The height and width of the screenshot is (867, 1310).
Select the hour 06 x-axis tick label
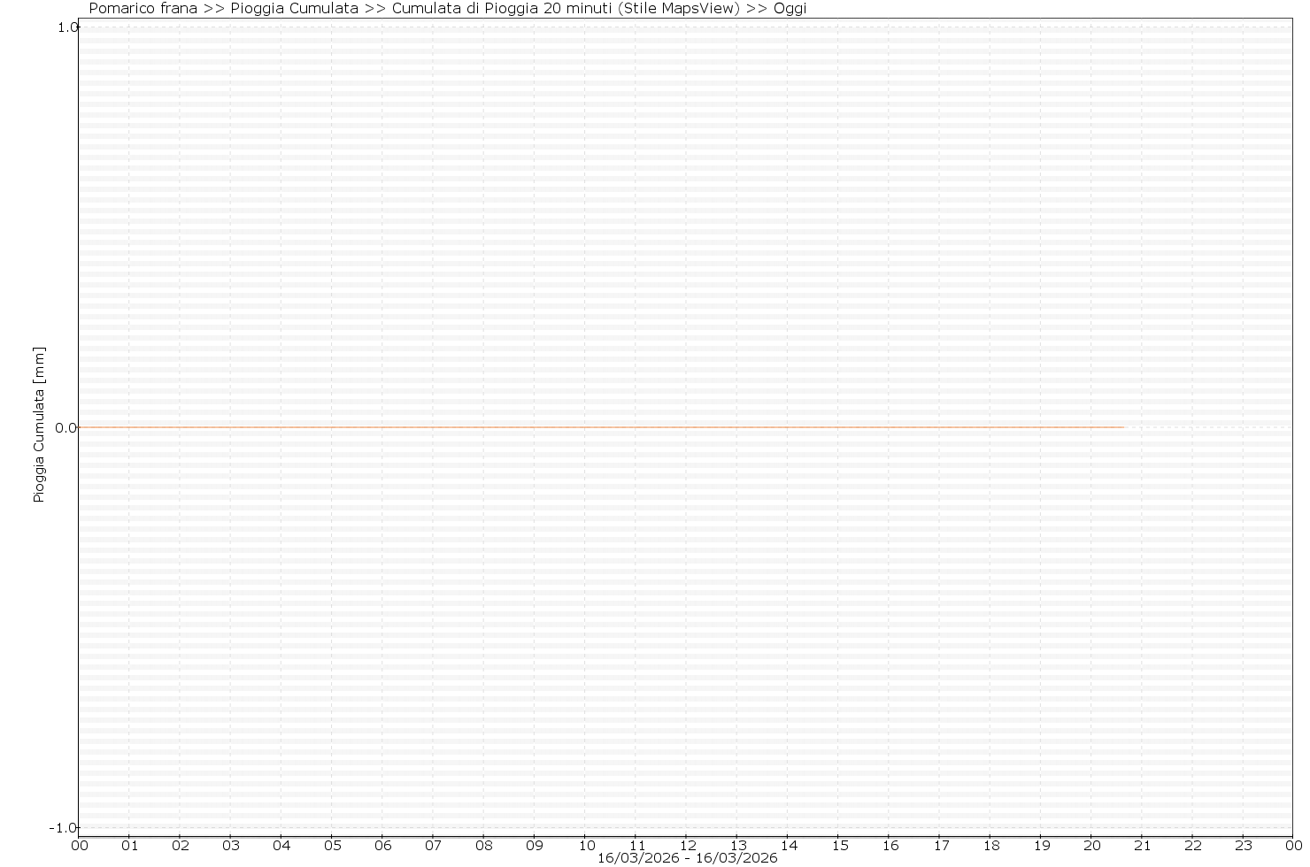click(x=382, y=845)
